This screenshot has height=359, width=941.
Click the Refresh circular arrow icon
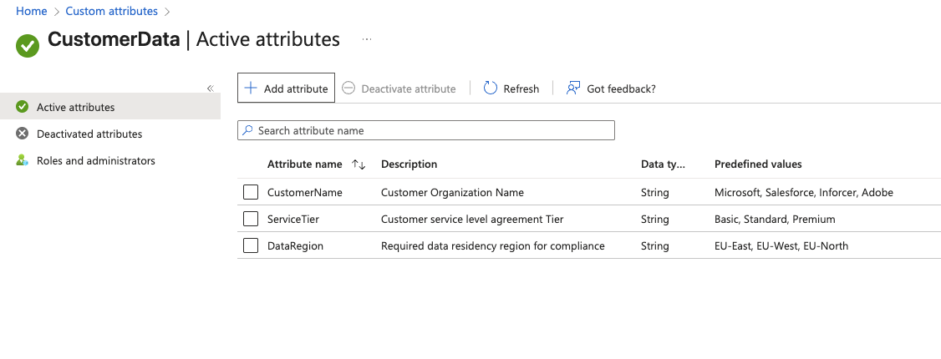tap(491, 88)
